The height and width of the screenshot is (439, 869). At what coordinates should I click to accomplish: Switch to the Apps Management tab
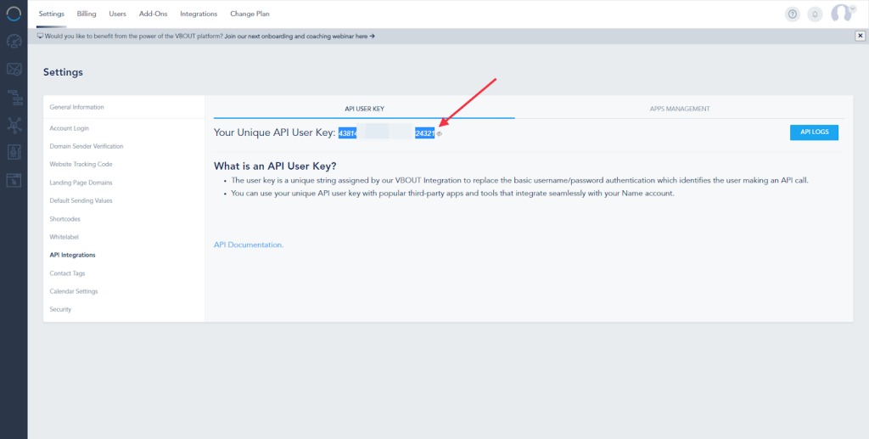point(679,109)
